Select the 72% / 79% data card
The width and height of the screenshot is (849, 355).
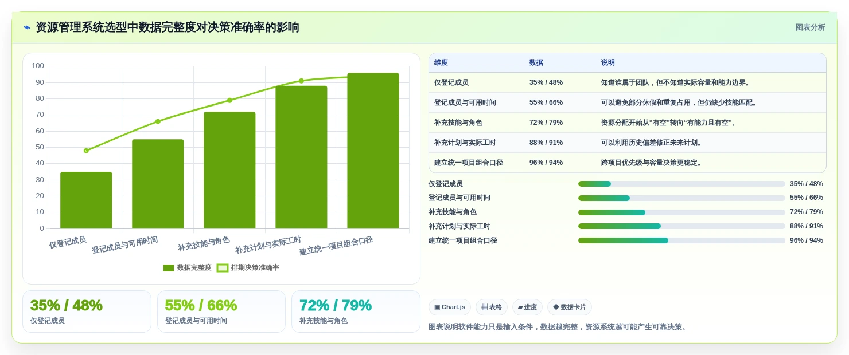point(356,311)
